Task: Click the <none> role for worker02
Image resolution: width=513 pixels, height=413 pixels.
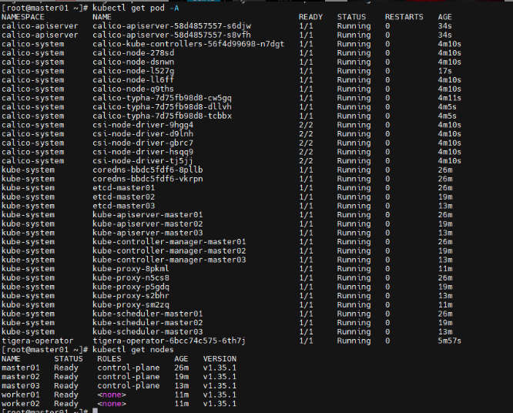Action: (x=112, y=404)
